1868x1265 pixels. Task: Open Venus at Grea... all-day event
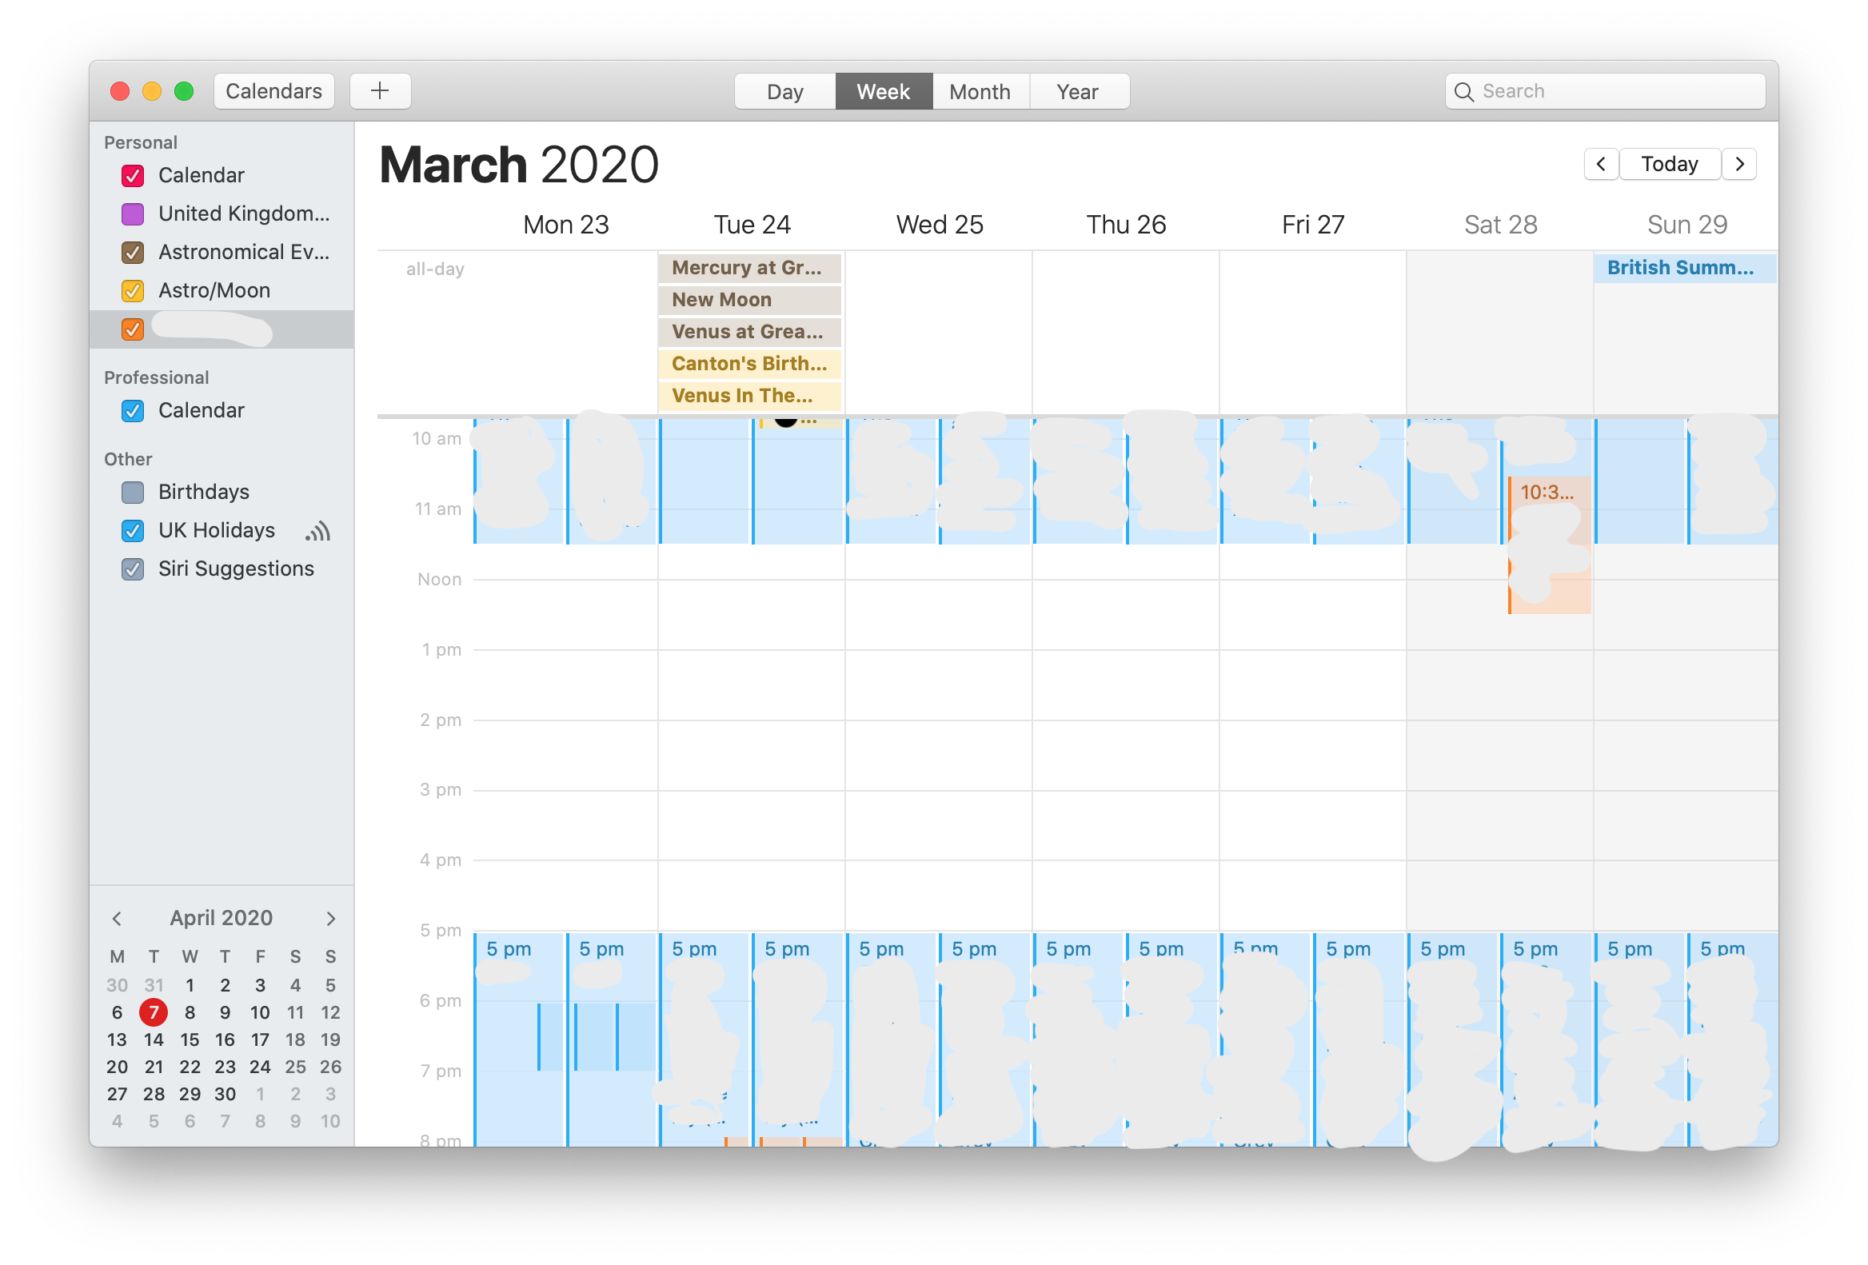pos(749,332)
